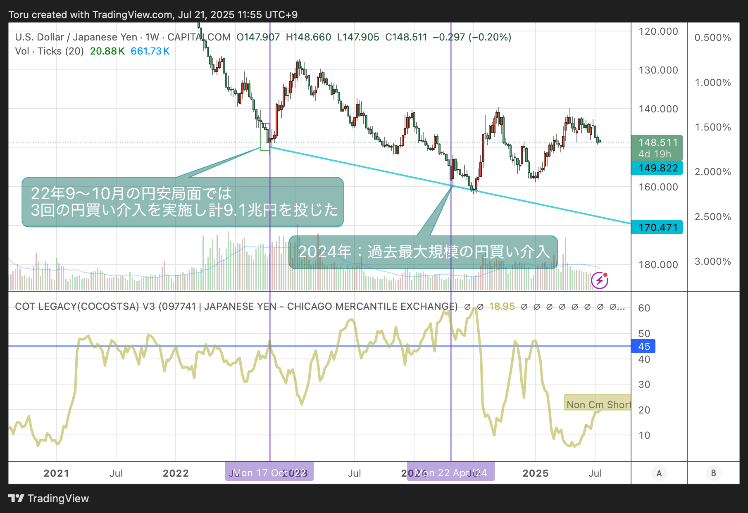Click the 661.73K volume value
748x513 pixels.
coord(150,51)
